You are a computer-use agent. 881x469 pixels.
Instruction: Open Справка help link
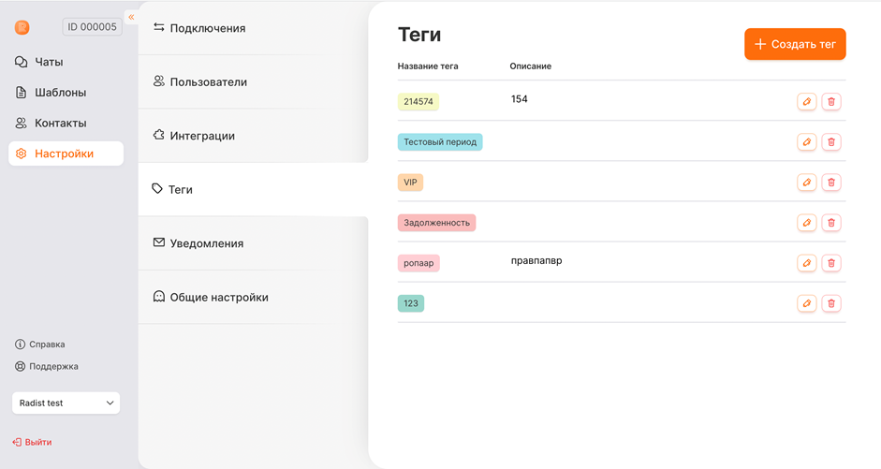(x=40, y=344)
